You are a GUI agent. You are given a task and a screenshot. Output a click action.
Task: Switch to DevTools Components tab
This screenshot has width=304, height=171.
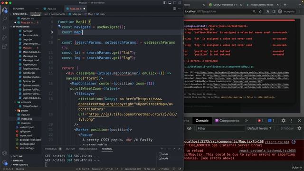(227, 121)
